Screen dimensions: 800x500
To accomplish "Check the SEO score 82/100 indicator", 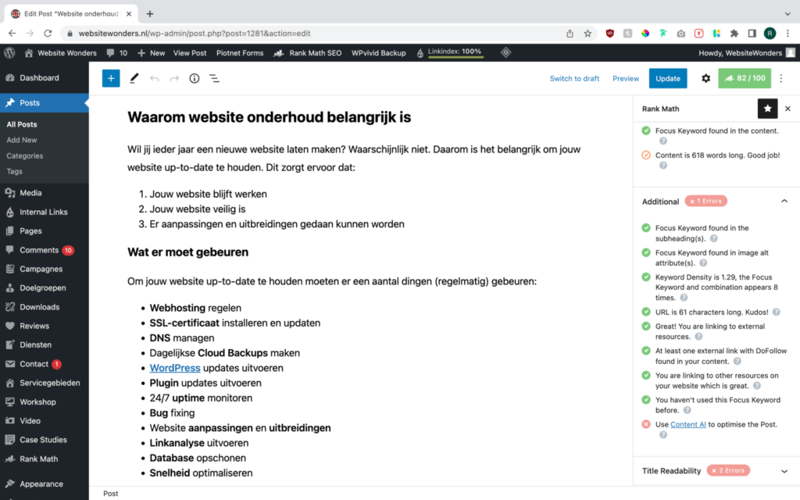I will coord(745,78).
